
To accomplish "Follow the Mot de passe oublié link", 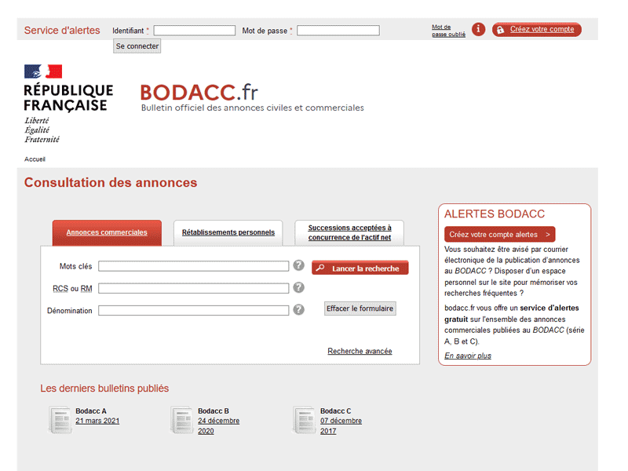I will [x=448, y=31].
